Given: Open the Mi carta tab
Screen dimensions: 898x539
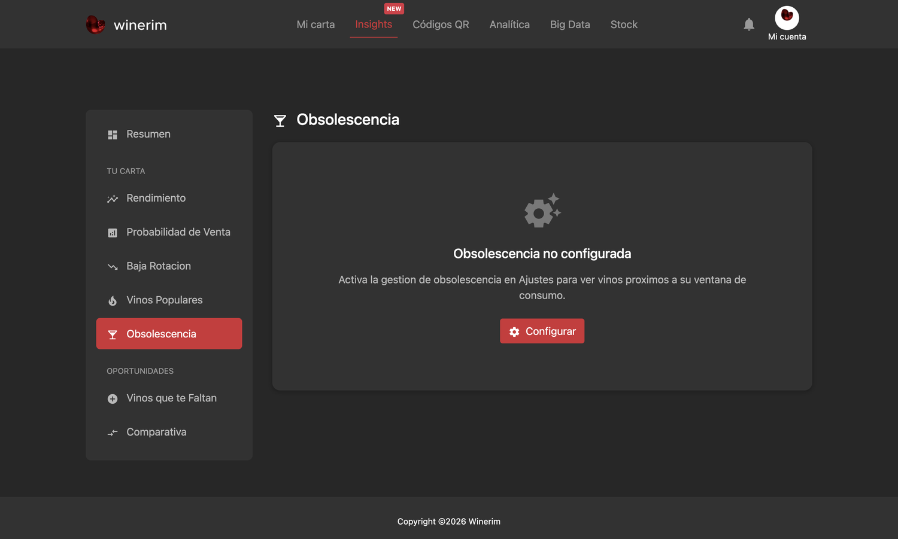Looking at the screenshot, I should coord(315,25).
